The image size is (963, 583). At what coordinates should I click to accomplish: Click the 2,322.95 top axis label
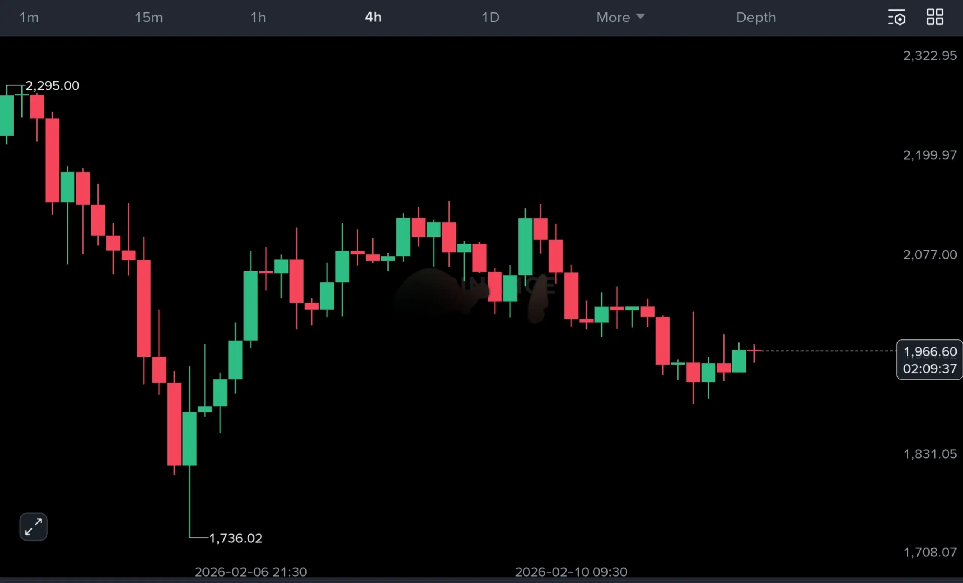[930, 56]
